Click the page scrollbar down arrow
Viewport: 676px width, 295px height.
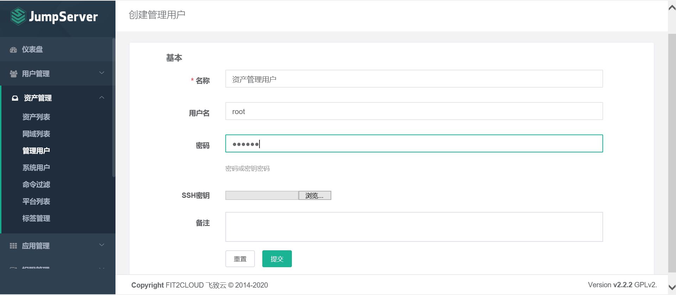(672, 287)
